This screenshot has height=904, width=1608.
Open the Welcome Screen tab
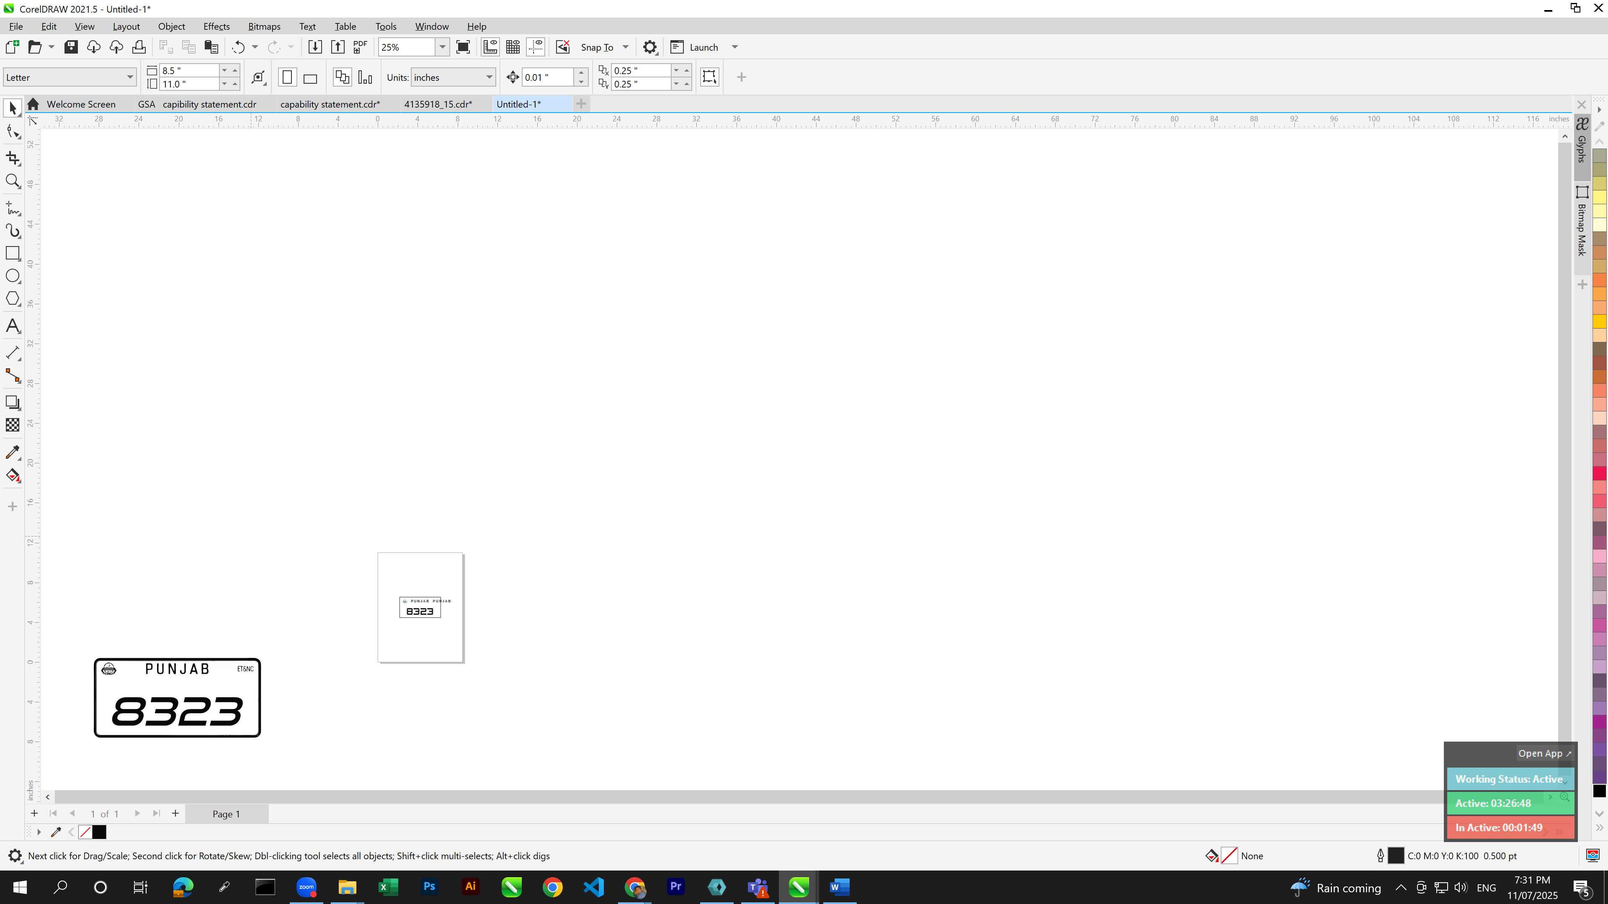[x=80, y=104]
